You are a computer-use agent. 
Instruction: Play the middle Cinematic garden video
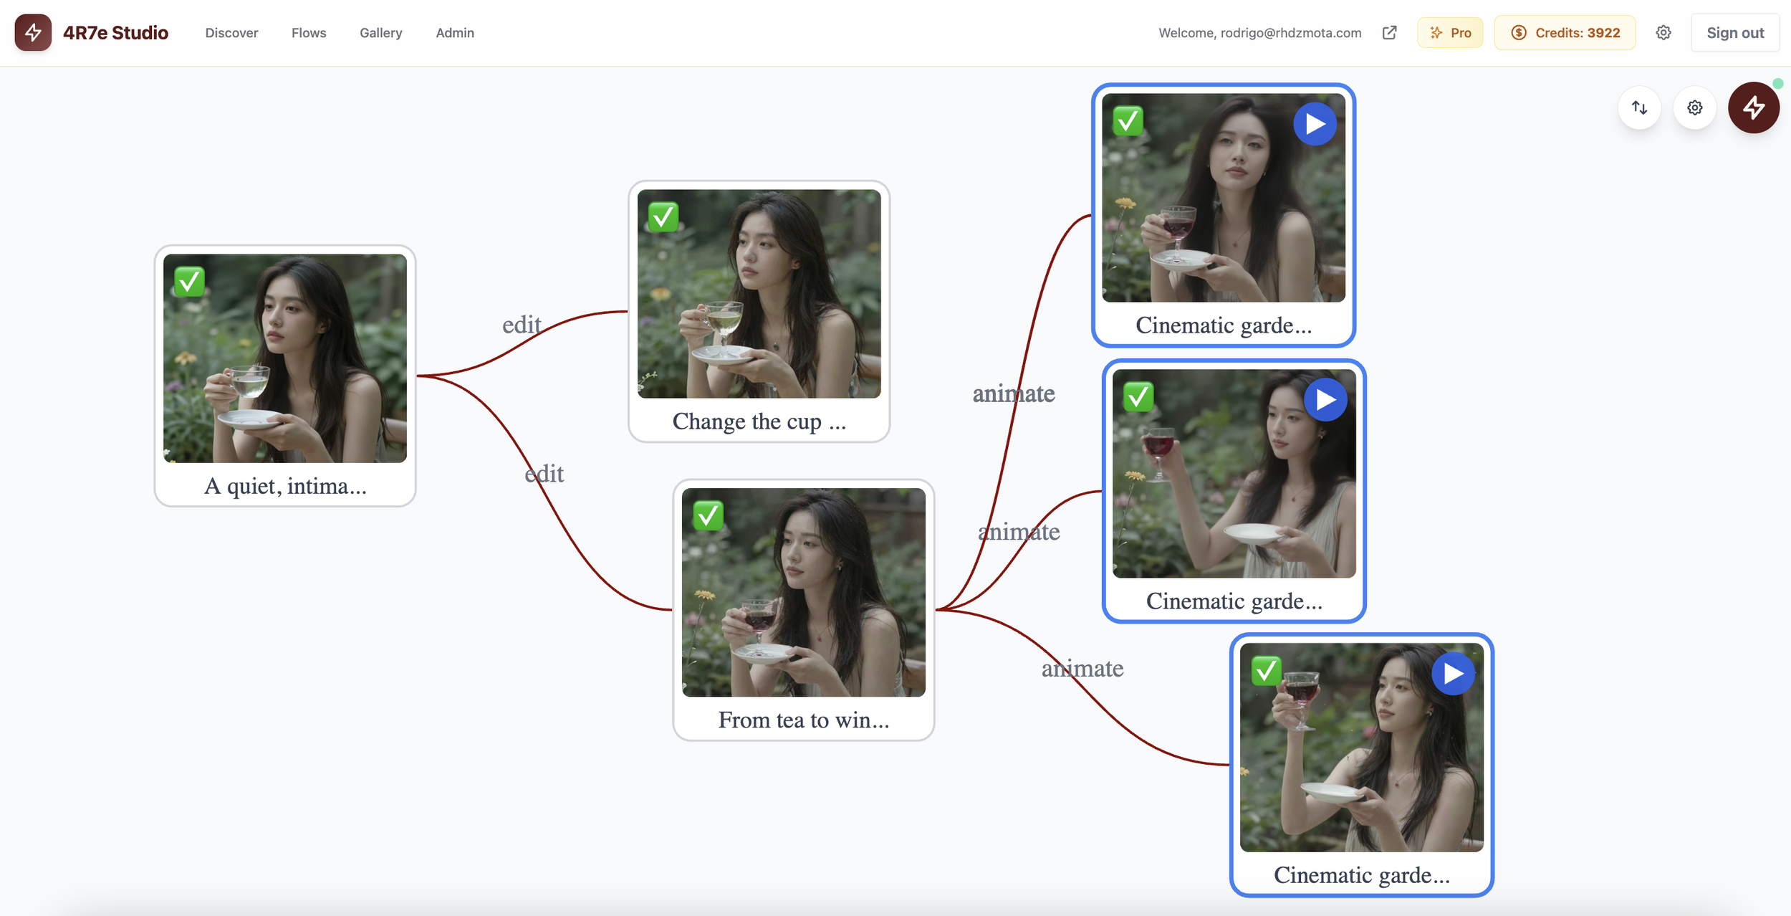1325,399
